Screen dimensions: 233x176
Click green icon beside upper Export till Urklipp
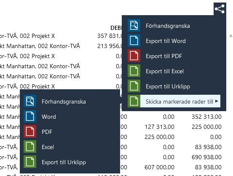[134, 86]
